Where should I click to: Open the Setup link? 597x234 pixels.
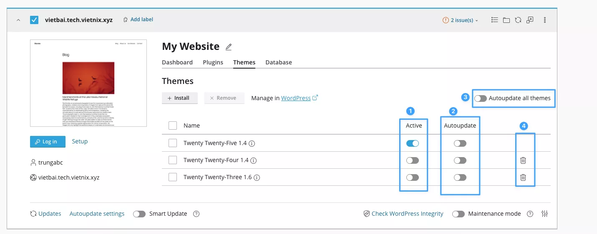pos(80,141)
